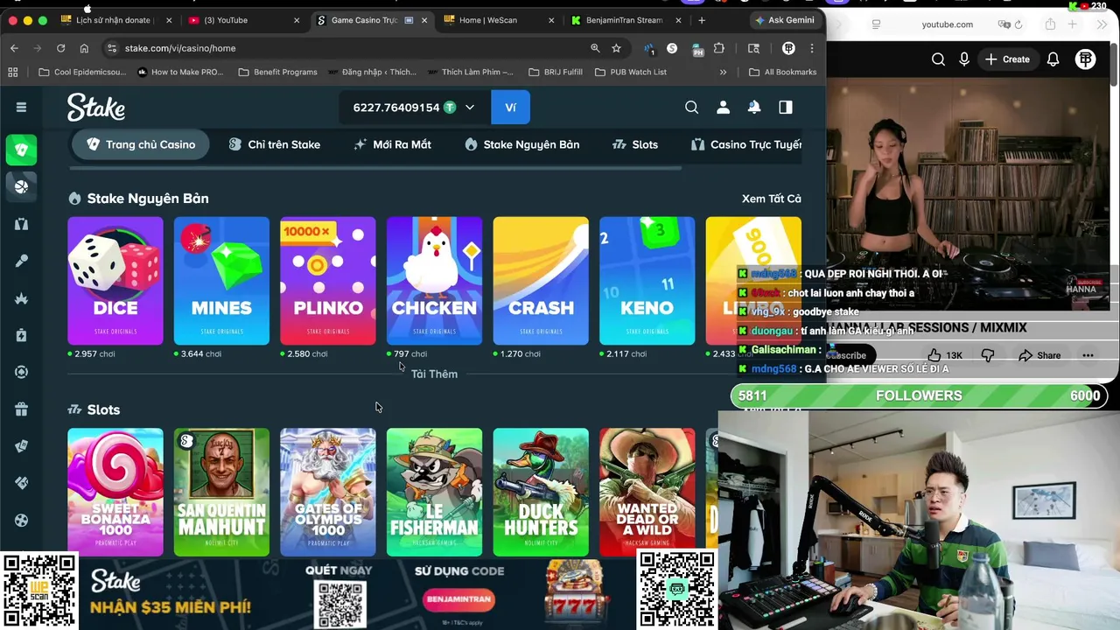Screen dimensions: 1120x630
Task: Like the YouTube video with 13K
Action: (x=945, y=355)
